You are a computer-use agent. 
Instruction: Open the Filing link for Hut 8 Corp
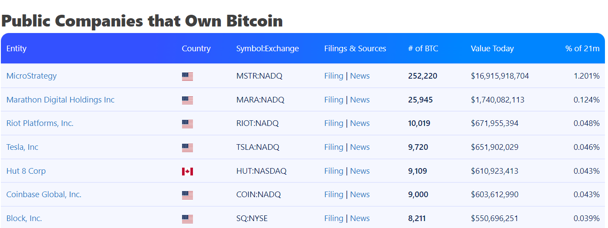[x=334, y=171]
